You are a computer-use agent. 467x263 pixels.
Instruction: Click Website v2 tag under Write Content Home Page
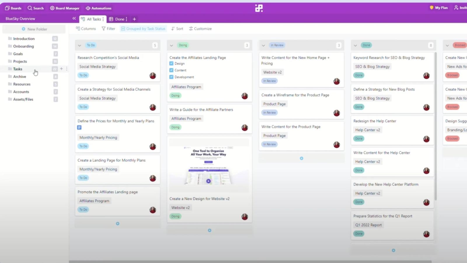click(x=272, y=72)
